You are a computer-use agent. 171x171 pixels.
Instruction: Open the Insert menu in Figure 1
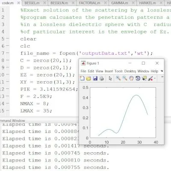pyautogui.click(x=109, y=71)
